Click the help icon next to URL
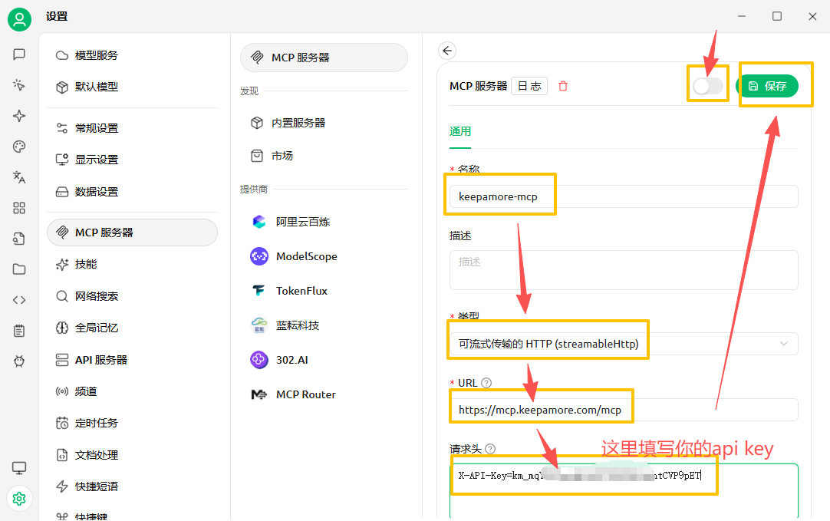This screenshot has width=830, height=521. pos(486,382)
